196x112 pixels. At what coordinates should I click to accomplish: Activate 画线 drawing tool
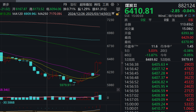point(97,5)
